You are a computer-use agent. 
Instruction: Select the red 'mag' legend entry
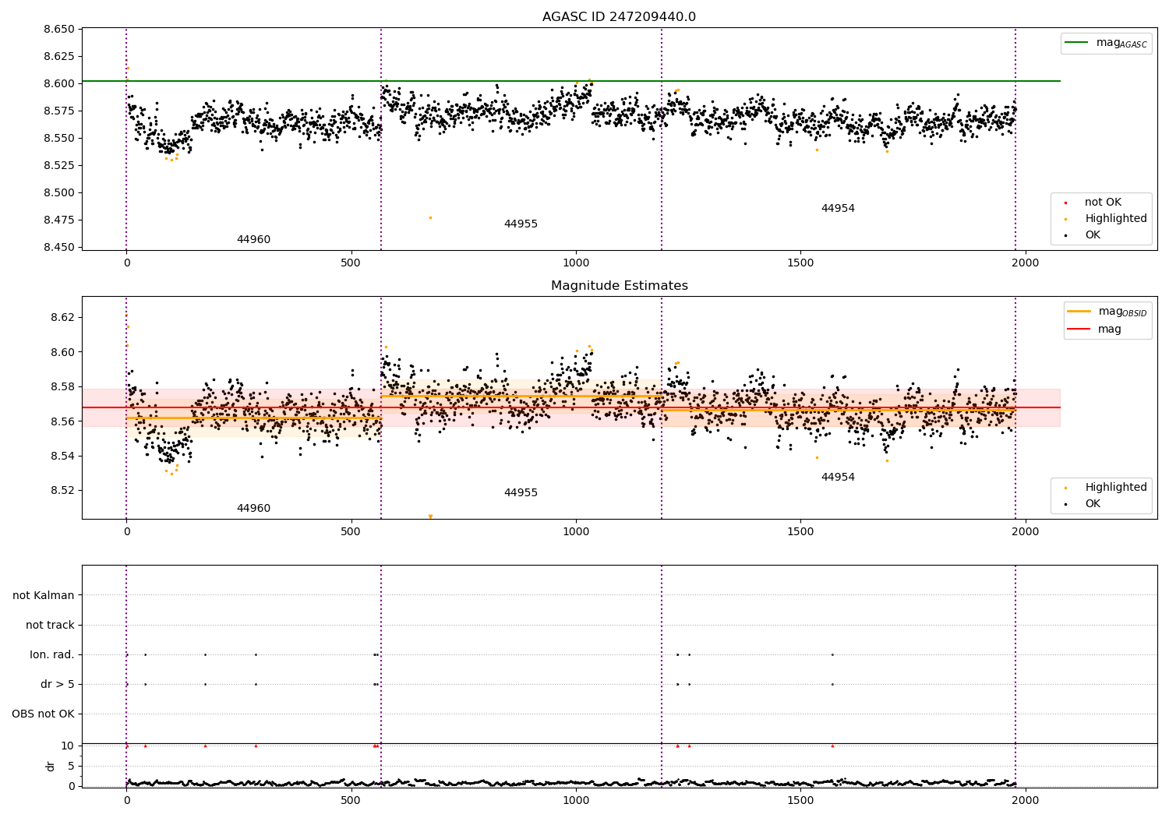[1094, 329]
